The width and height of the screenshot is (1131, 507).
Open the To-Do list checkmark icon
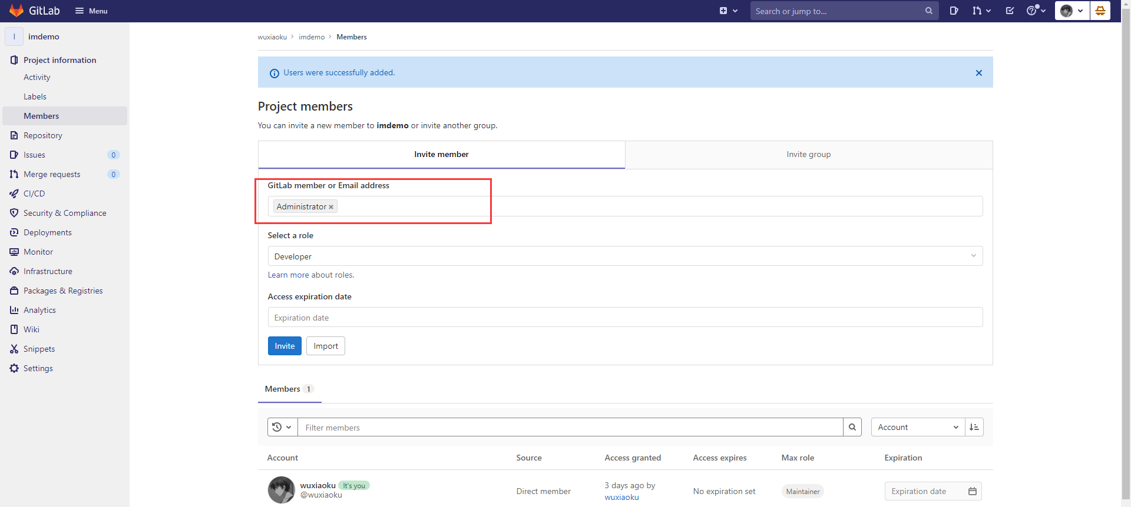pos(1010,11)
